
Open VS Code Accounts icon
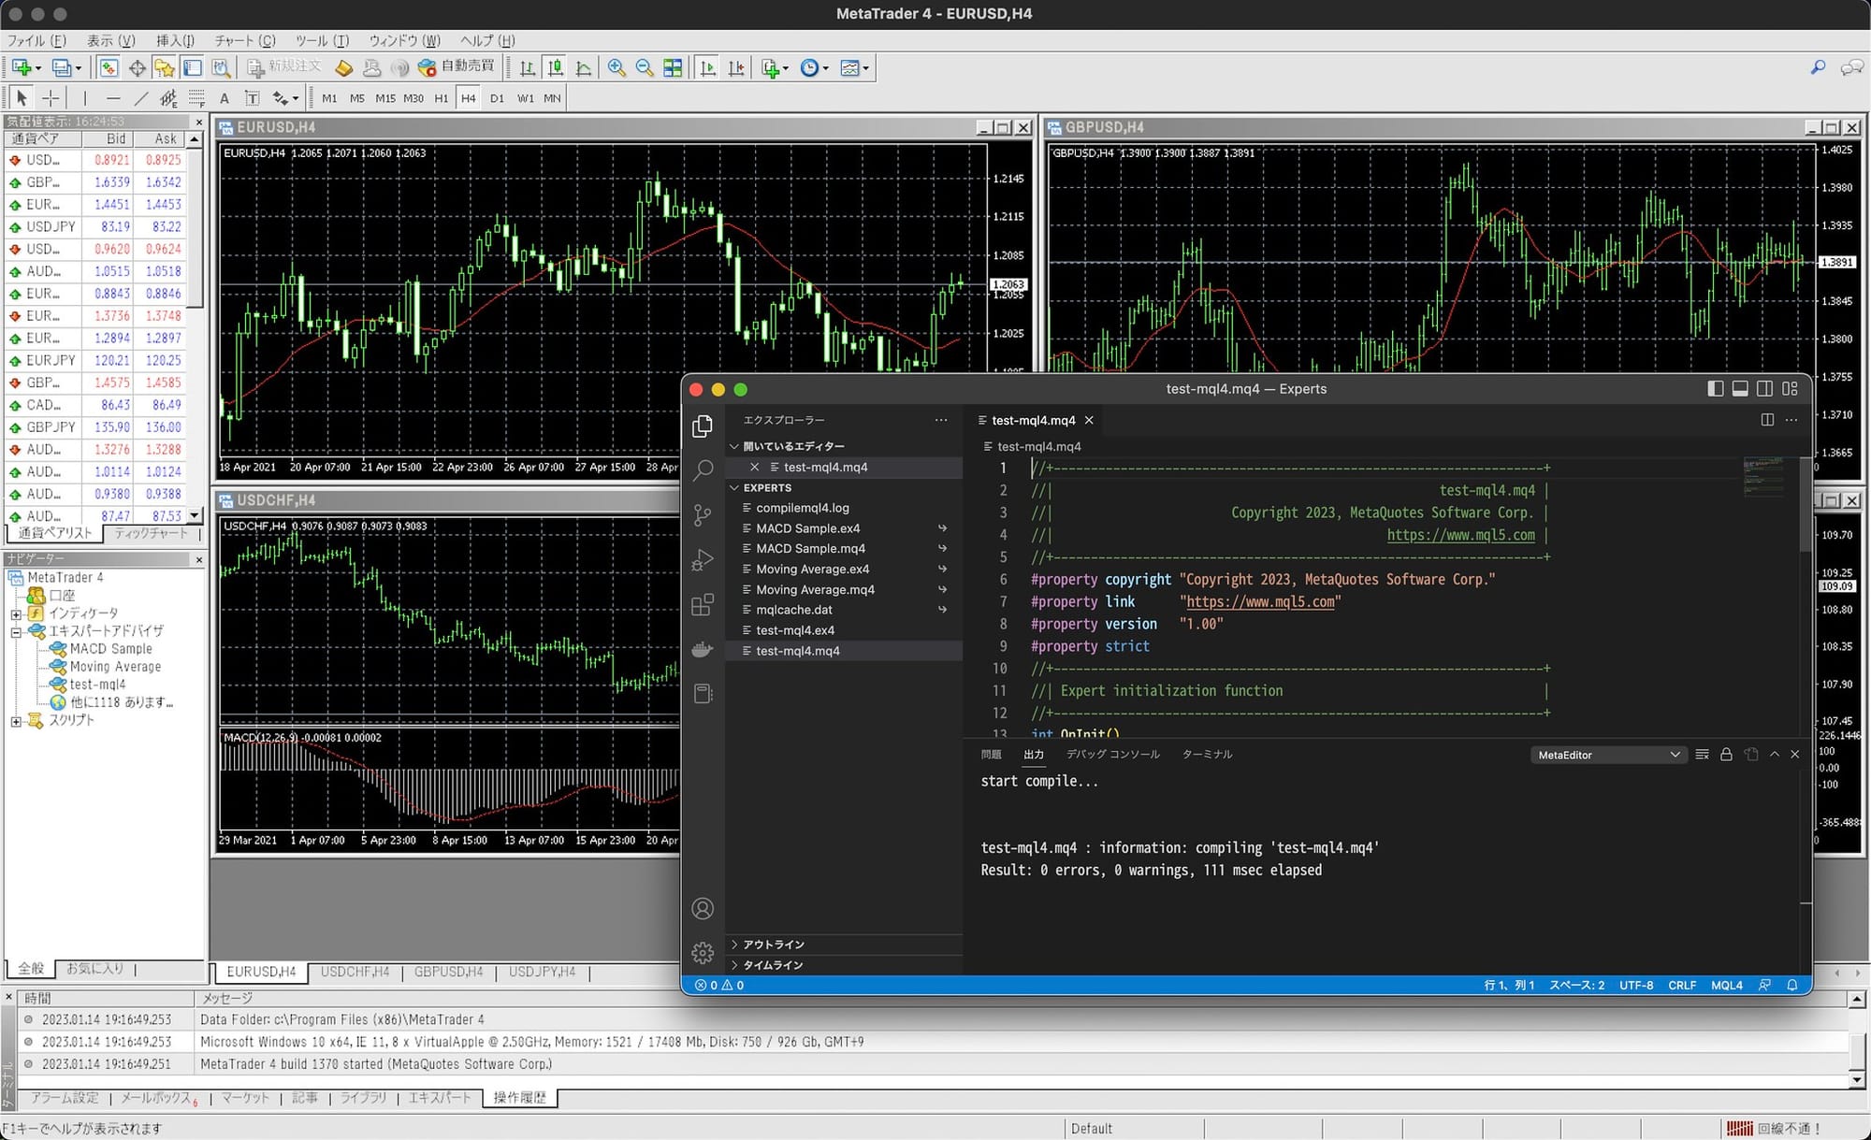(x=703, y=908)
